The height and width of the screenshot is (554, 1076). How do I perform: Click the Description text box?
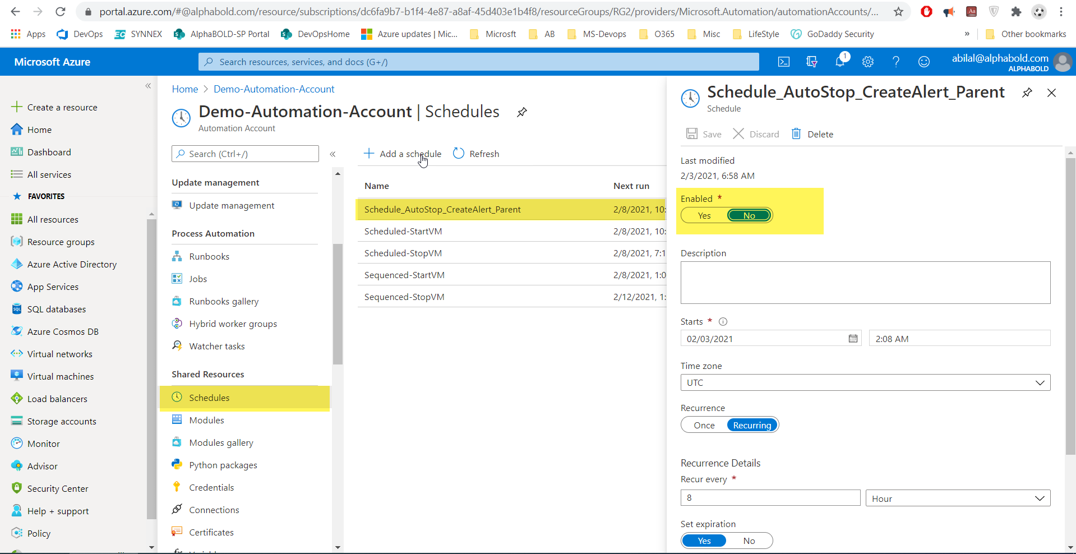point(865,283)
